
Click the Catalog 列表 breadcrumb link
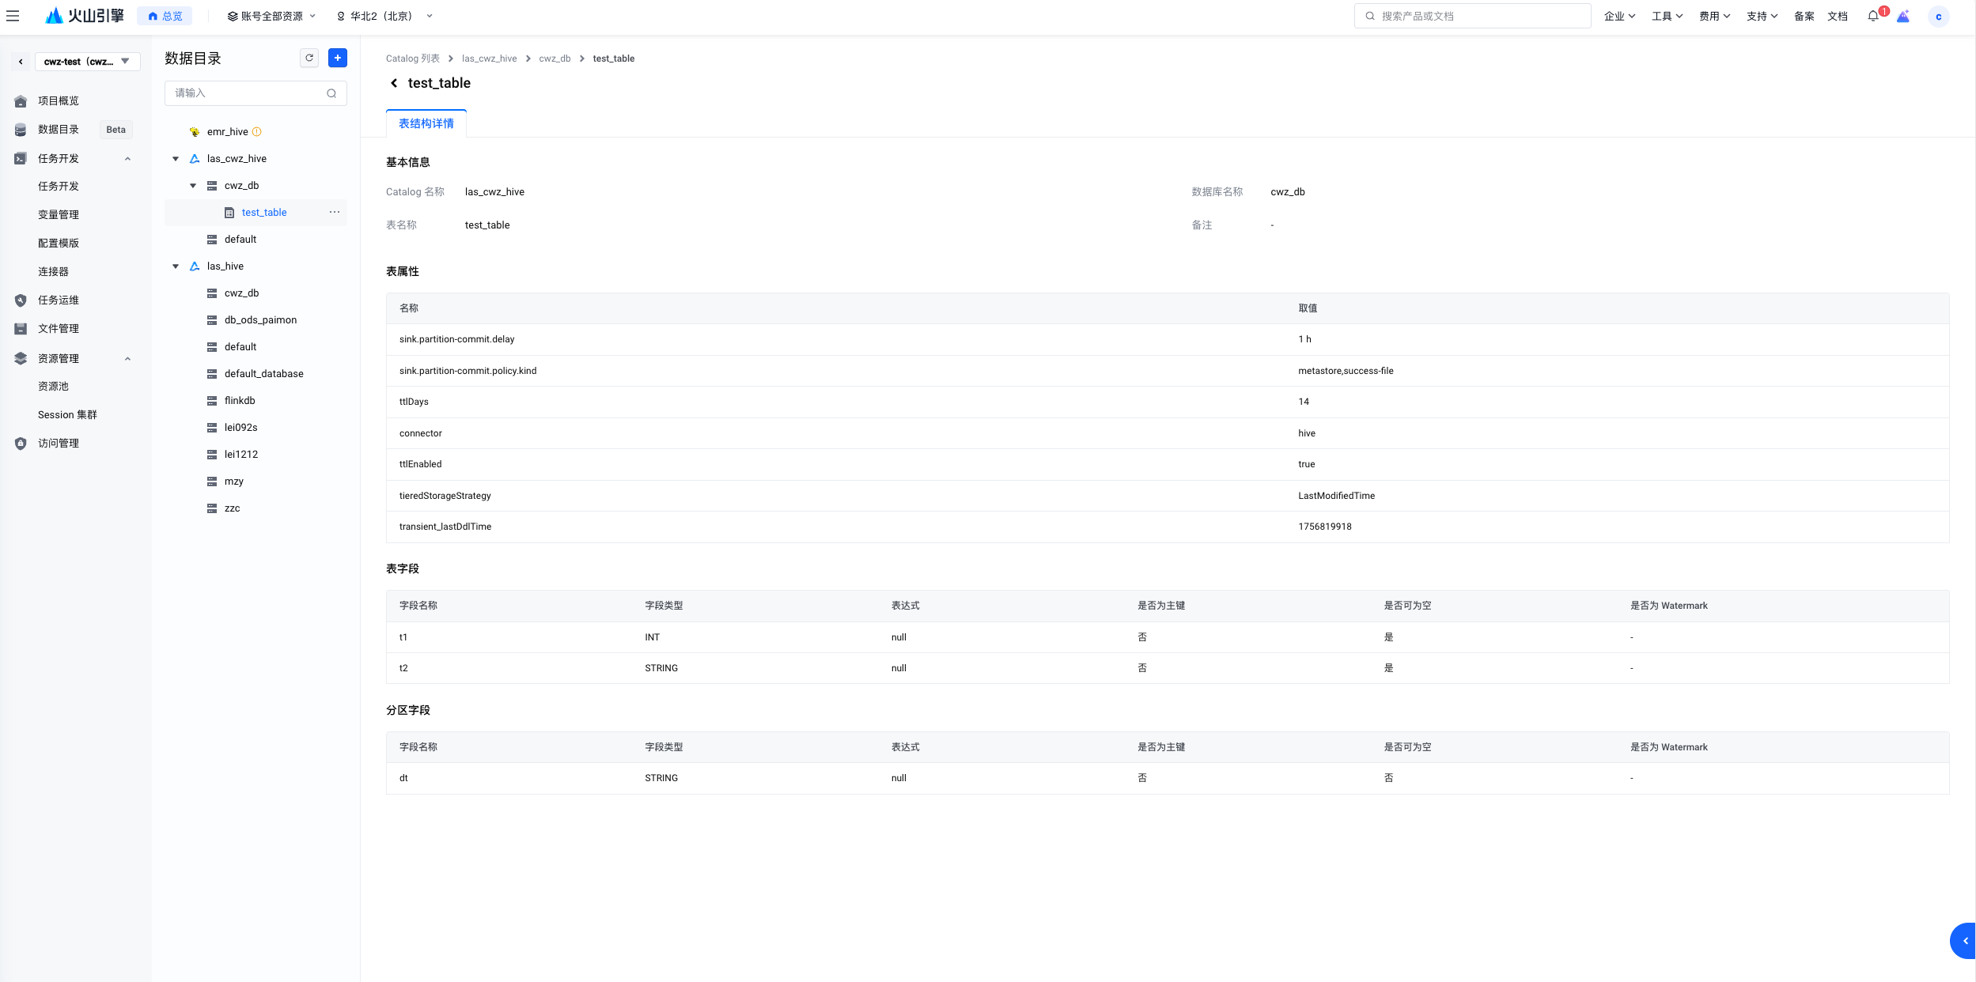(412, 59)
